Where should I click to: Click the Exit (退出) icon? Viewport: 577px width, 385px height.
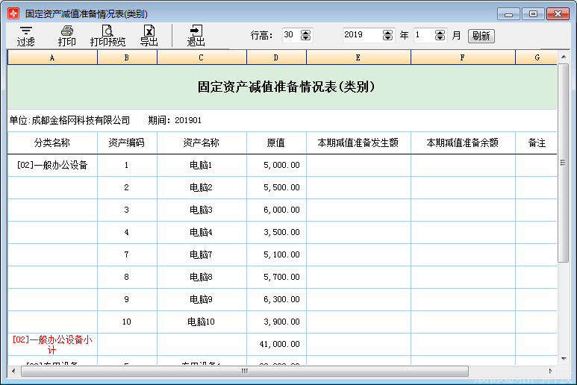(196, 31)
